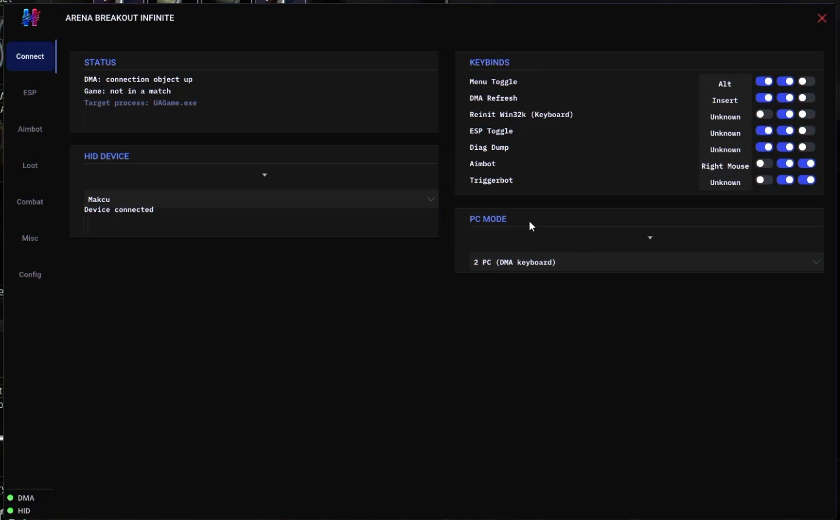This screenshot has width=840, height=520.
Task: Set the Unknown keybind for Diag Dump
Action: [725, 149]
